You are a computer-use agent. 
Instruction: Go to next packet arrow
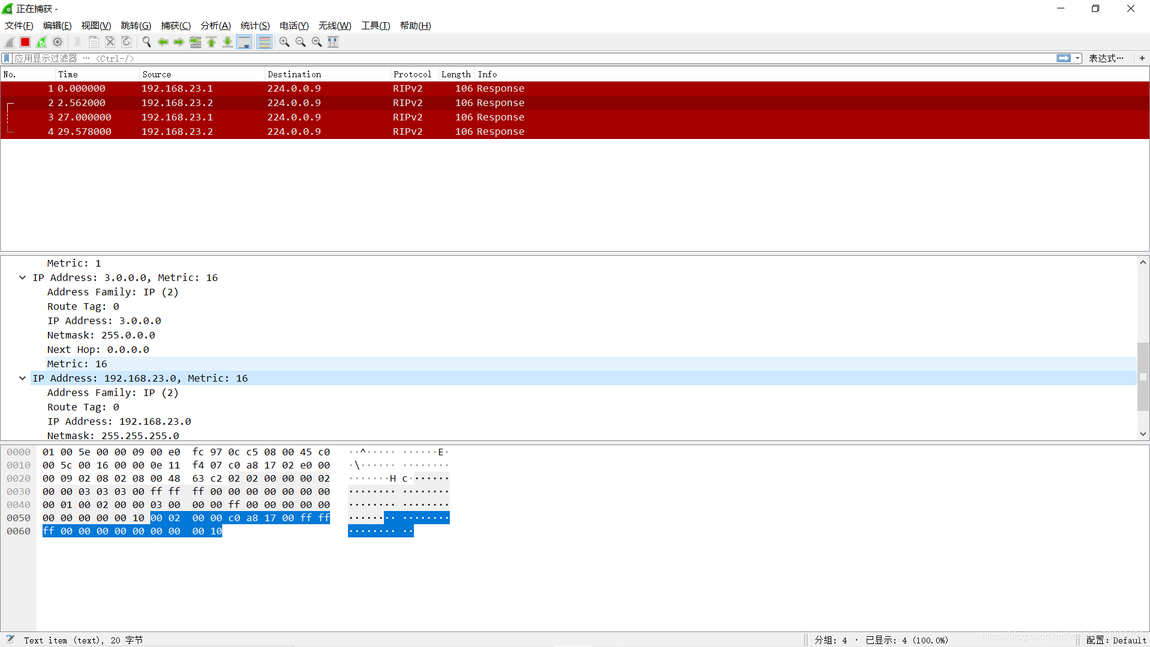[x=178, y=42]
